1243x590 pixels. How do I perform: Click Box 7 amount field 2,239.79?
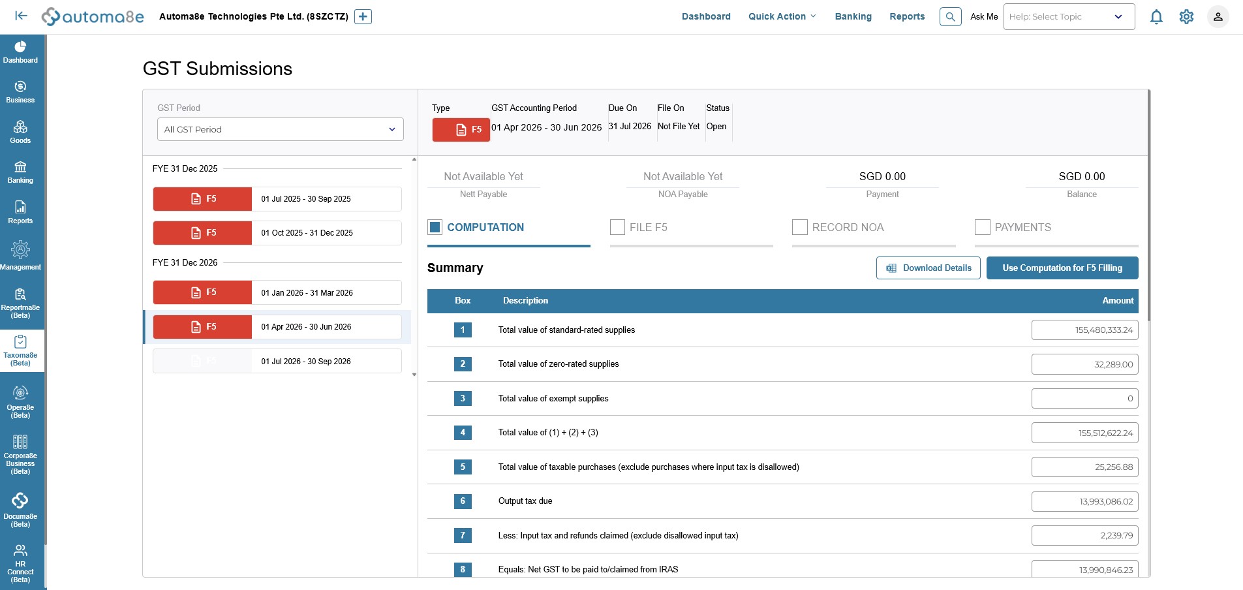tap(1084, 535)
